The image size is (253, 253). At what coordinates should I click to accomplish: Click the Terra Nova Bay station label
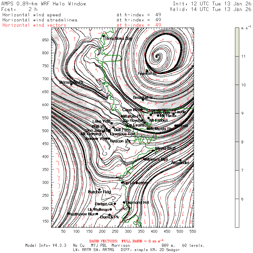point(118,39)
